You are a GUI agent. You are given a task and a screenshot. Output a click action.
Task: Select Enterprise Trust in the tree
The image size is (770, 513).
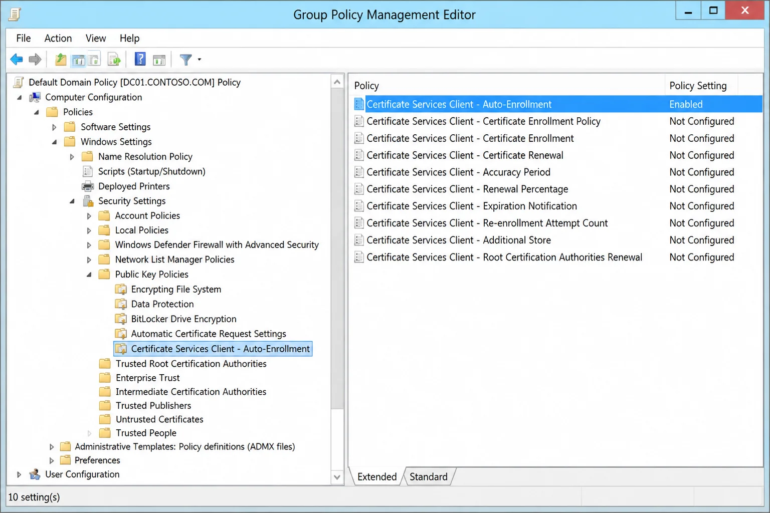point(147,378)
